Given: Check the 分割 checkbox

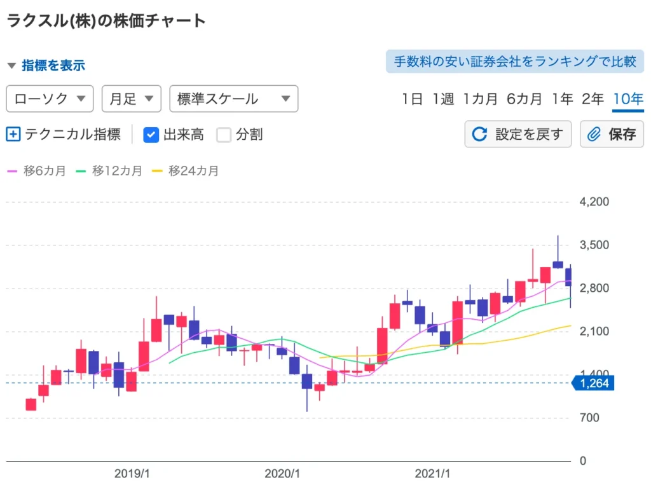Looking at the screenshot, I should (x=224, y=135).
